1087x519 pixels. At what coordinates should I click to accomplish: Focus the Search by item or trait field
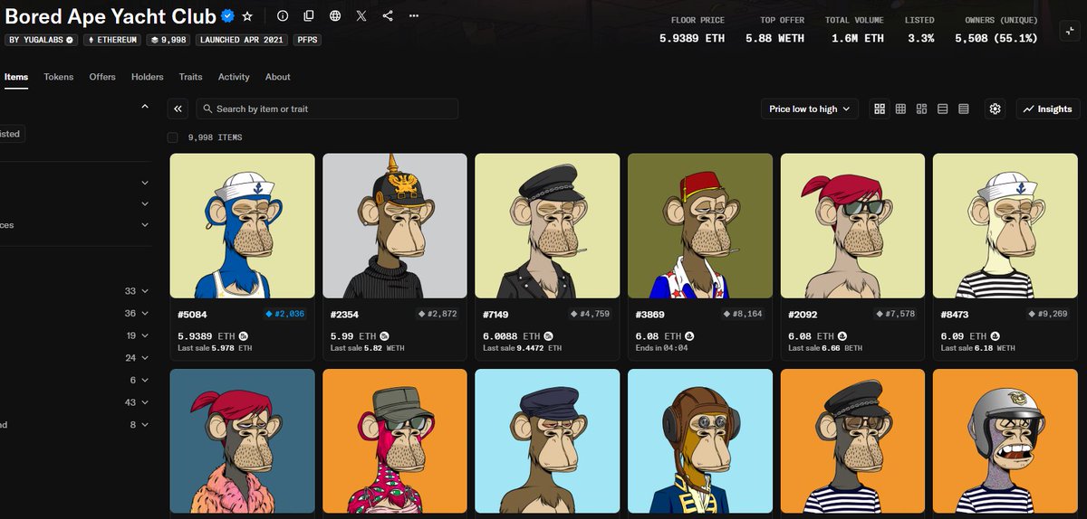(327, 109)
